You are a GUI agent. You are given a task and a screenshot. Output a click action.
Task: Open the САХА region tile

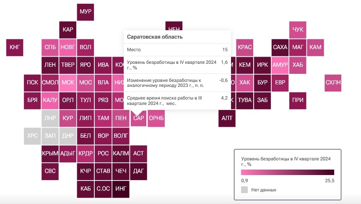pos(280,47)
